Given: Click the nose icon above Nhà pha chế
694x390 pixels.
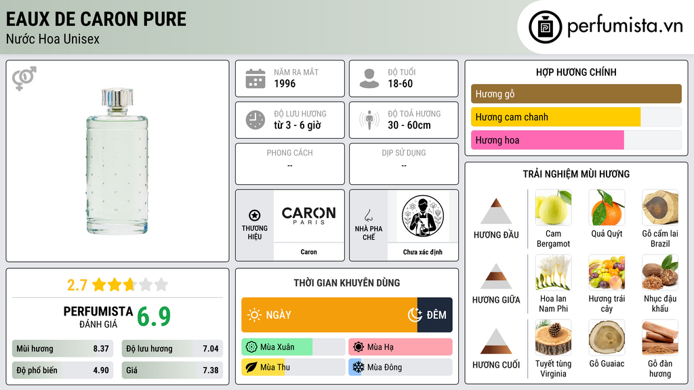Looking at the screenshot, I should [x=368, y=215].
